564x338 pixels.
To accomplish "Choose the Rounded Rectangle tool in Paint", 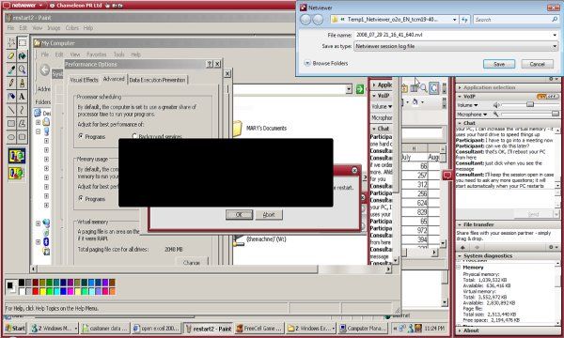I will [23, 137].
